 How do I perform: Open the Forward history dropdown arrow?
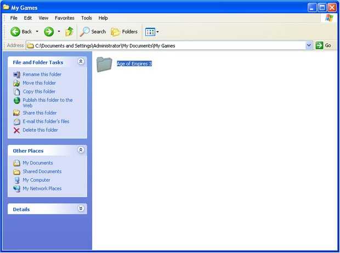pos(59,32)
